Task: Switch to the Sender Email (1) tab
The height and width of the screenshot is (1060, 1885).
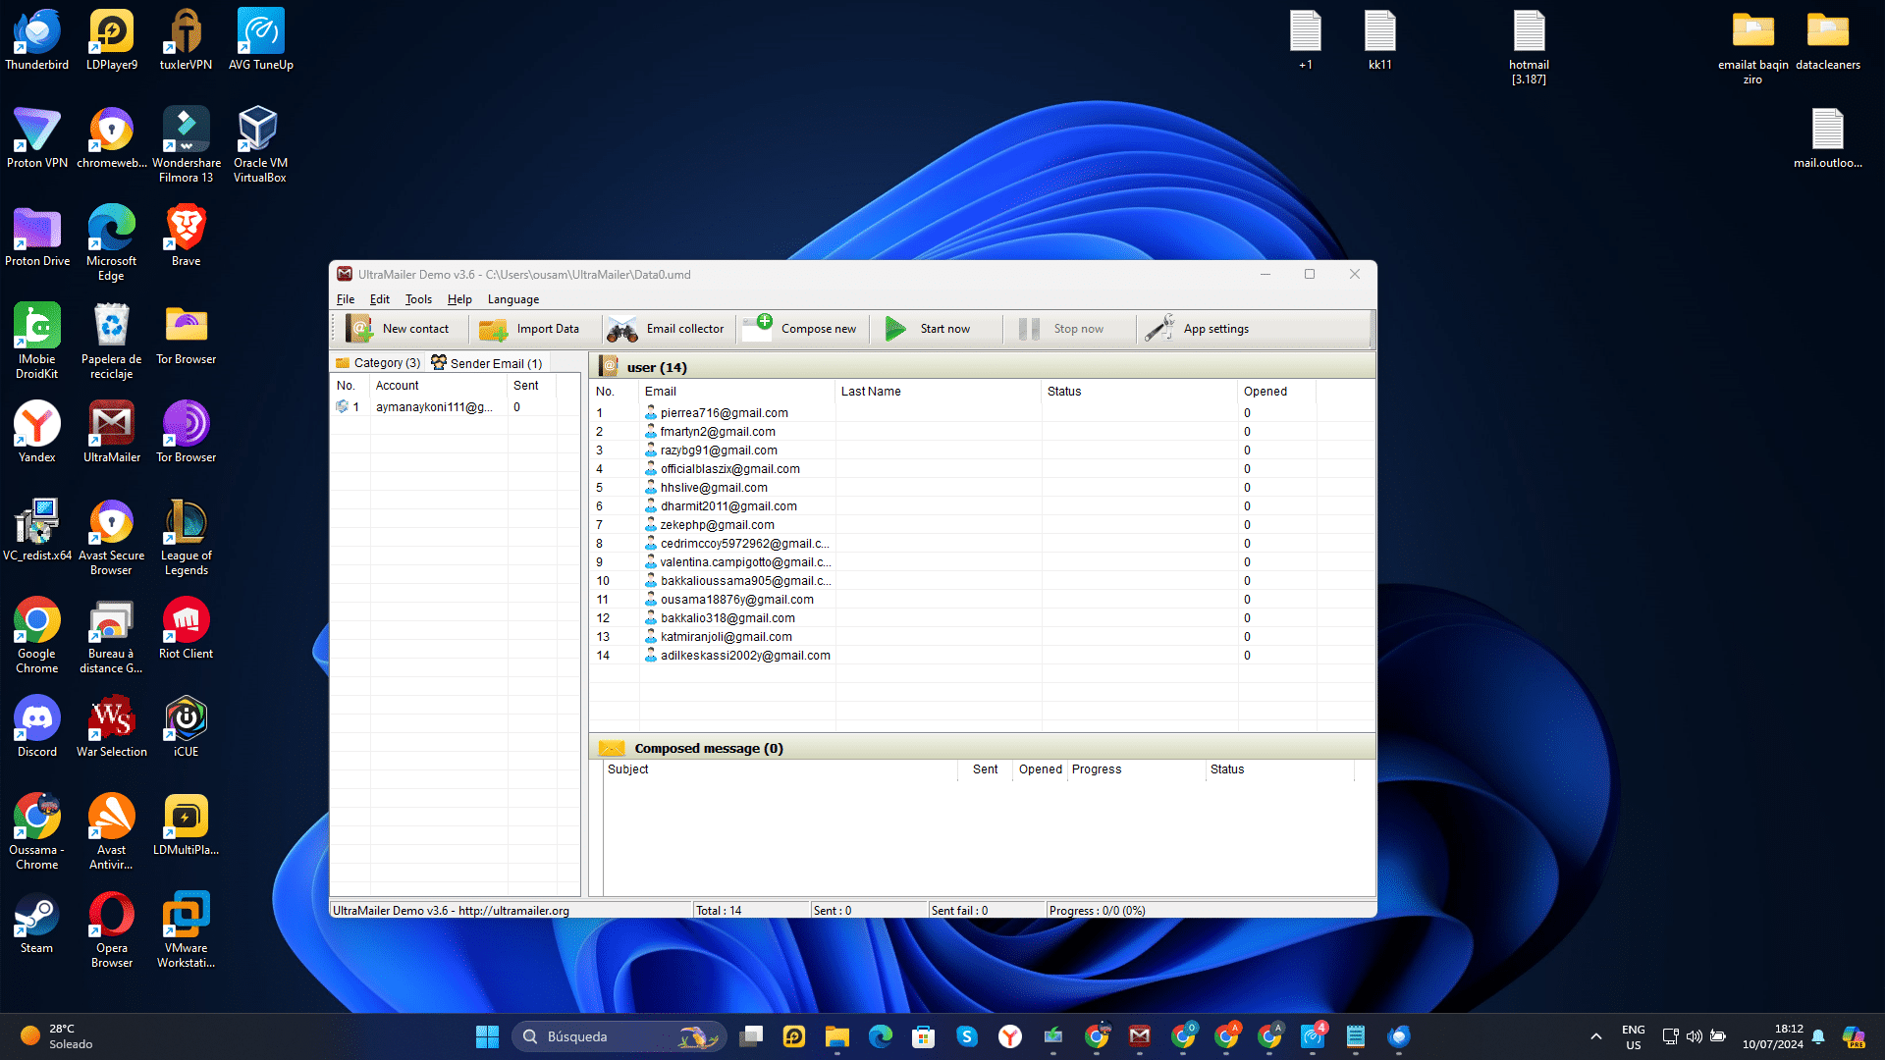Action: [x=487, y=363]
